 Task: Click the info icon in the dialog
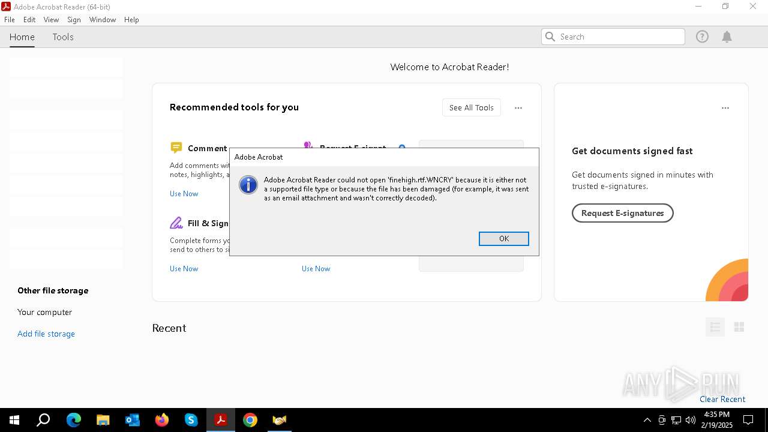click(x=248, y=185)
